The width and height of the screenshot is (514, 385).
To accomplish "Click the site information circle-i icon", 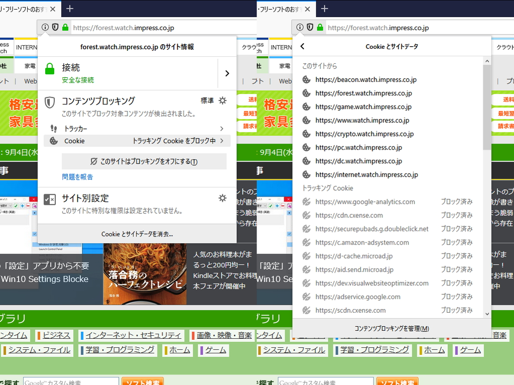I will click(x=45, y=27).
